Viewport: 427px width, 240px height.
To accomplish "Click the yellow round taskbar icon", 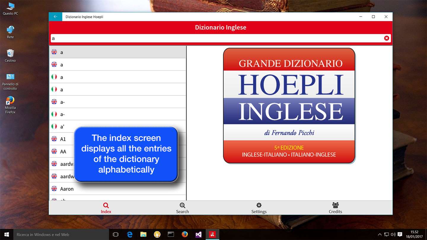I will pos(157,234).
